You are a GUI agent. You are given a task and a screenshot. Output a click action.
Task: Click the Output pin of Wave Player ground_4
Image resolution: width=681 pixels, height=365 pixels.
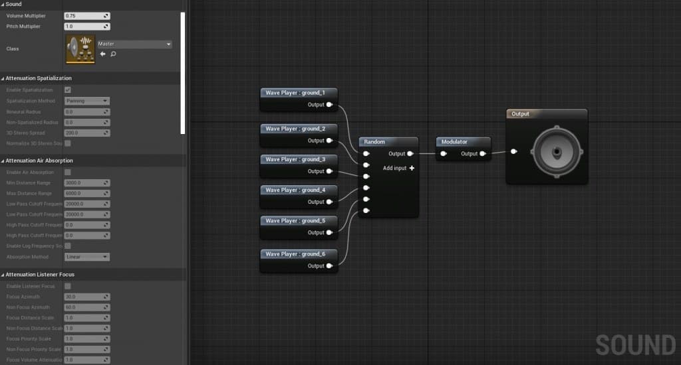tap(330, 202)
